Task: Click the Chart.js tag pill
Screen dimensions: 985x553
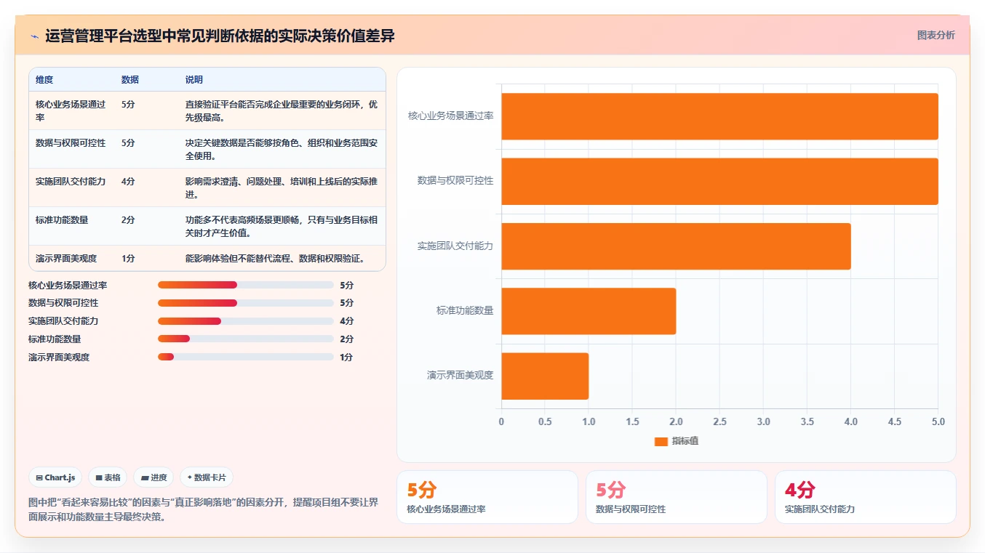Action: tap(55, 477)
